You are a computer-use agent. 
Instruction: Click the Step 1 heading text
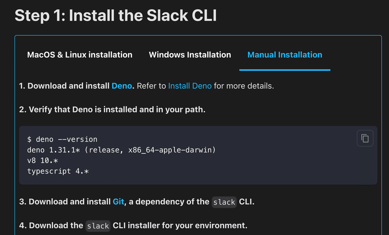(x=116, y=15)
